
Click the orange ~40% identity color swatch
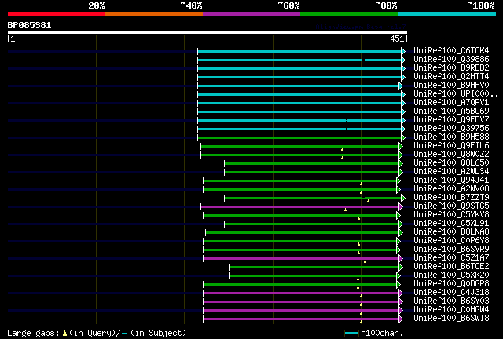click(x=154, y=14)
